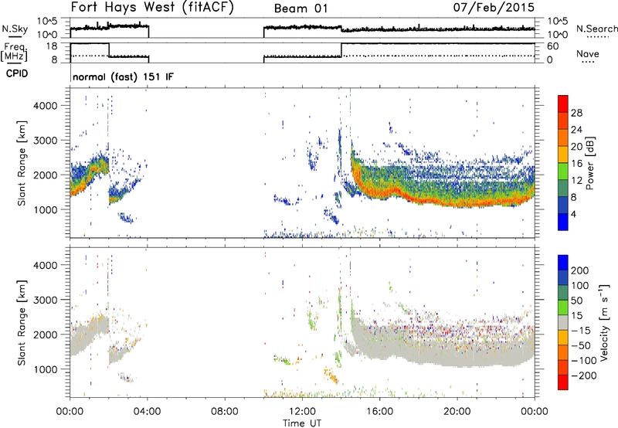
Task: Click the "28" label on the power colorbar
Action: [x=576, y=113]
